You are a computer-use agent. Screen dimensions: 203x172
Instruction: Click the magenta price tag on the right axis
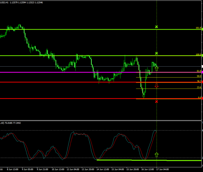coord(202,72)
